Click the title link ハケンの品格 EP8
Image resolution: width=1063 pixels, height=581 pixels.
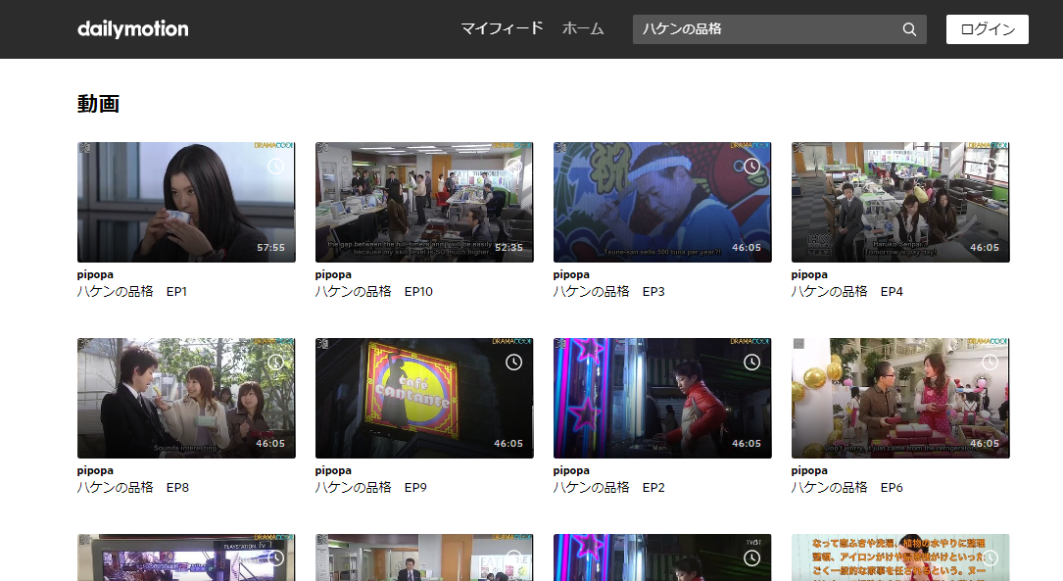coord(133,488)
